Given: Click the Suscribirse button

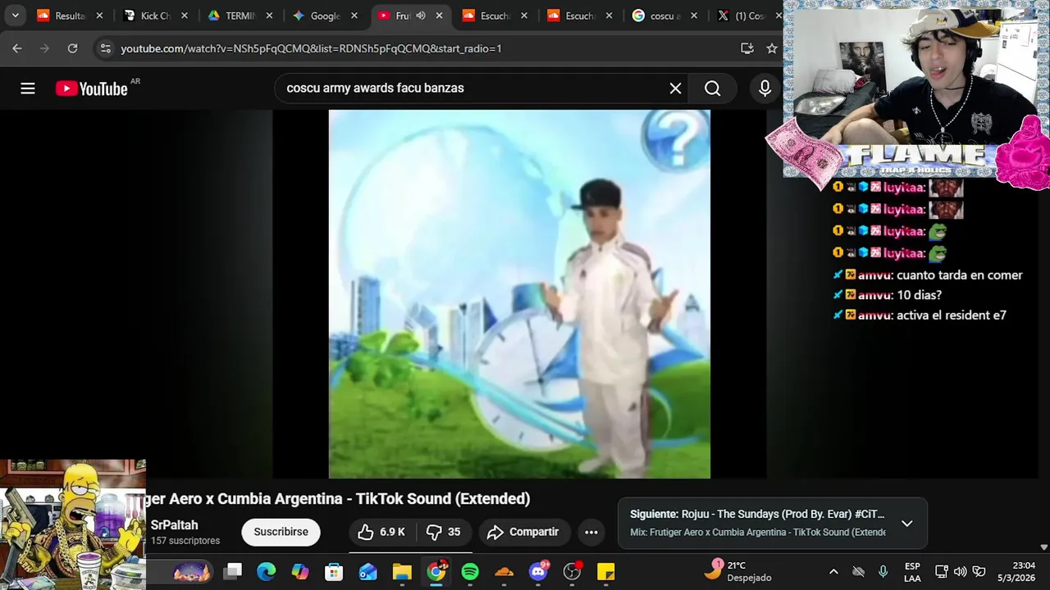Looking at the screenshot, I should (x=281, y=532).
